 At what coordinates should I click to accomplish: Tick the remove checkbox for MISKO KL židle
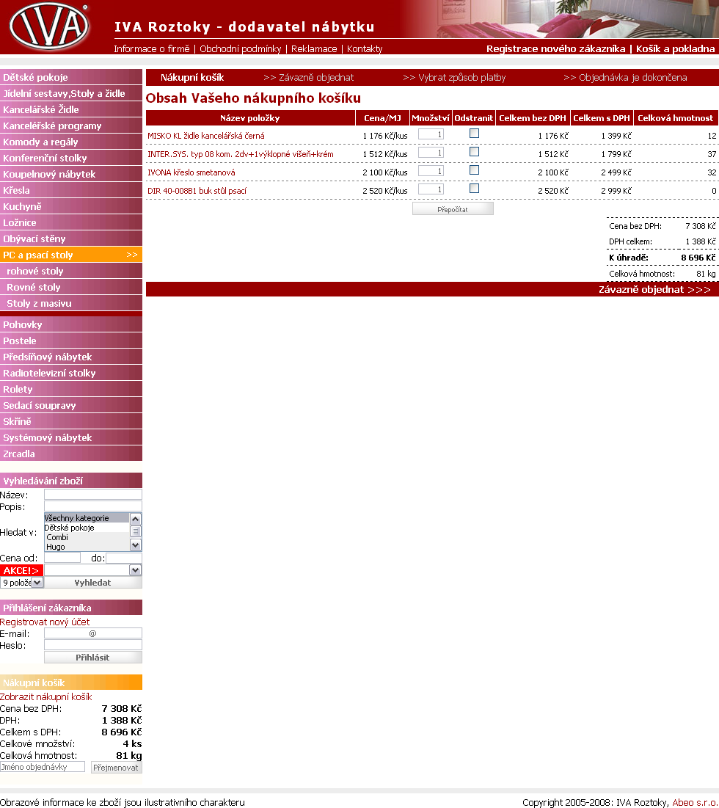(x=474, y=134)
